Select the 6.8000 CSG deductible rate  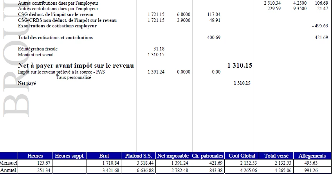pos(184,14)
